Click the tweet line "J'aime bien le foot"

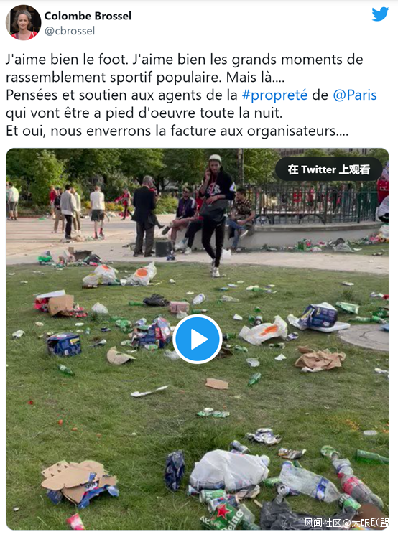pos(67,60)
